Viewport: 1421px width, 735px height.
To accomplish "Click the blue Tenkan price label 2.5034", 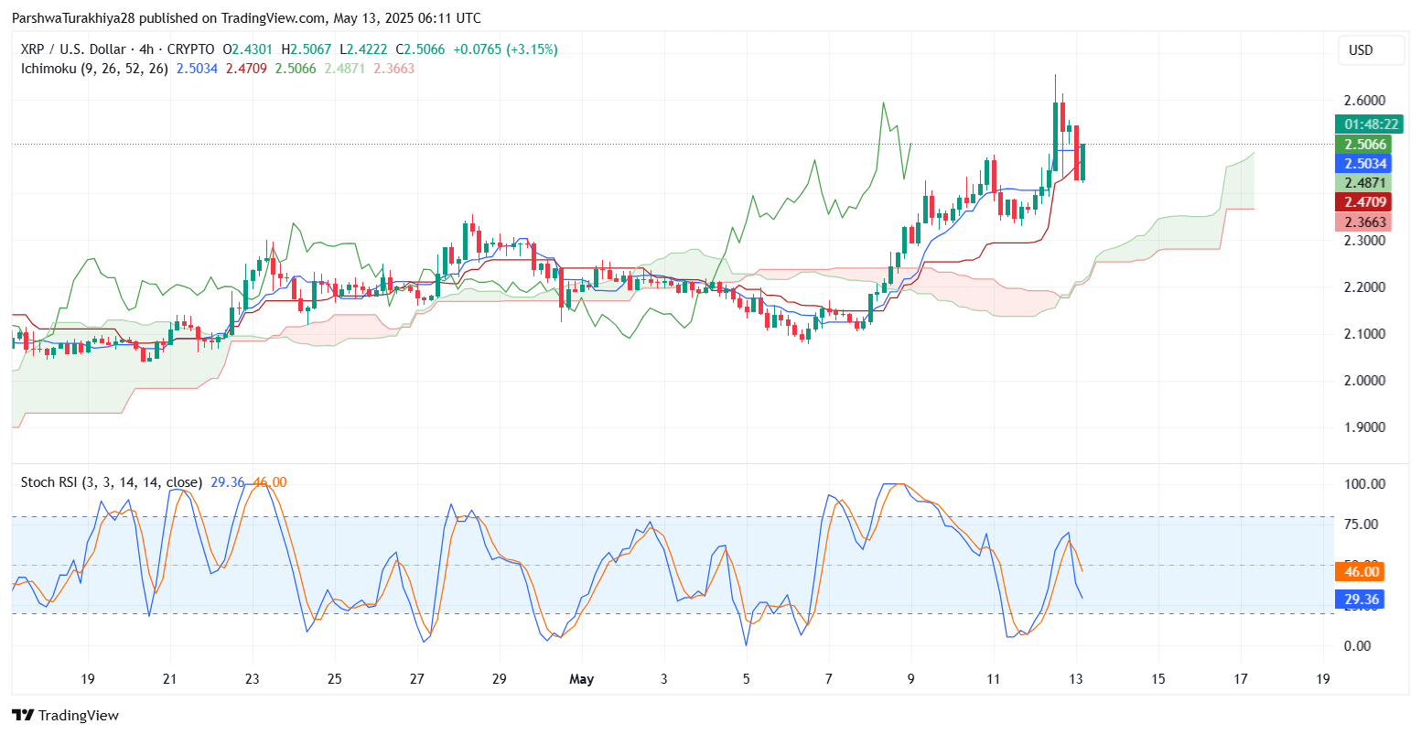I will 1367,163.
